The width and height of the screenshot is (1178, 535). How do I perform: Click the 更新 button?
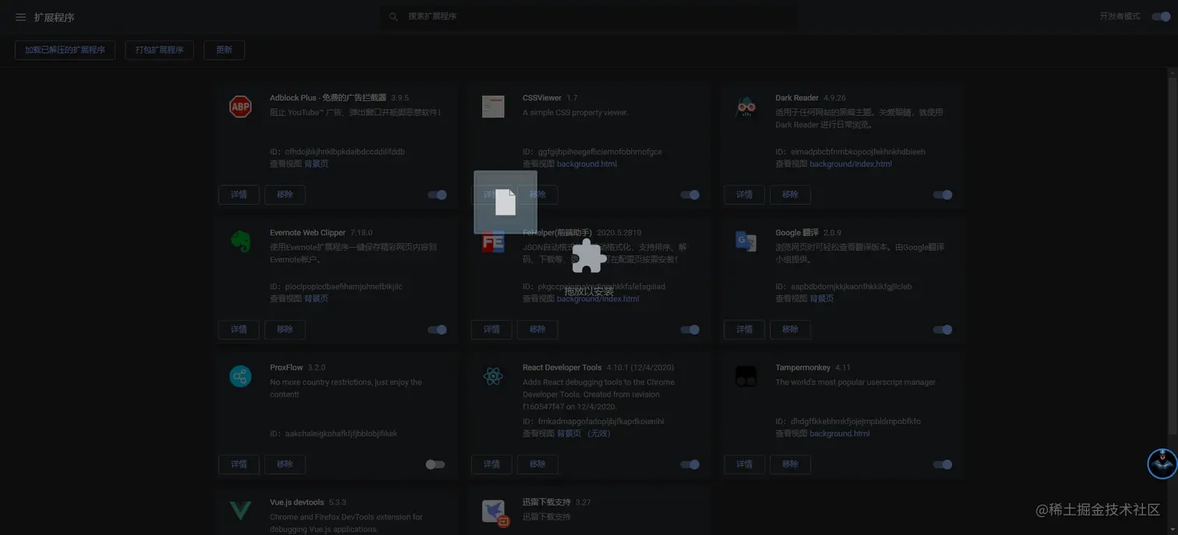pos(224,50)
